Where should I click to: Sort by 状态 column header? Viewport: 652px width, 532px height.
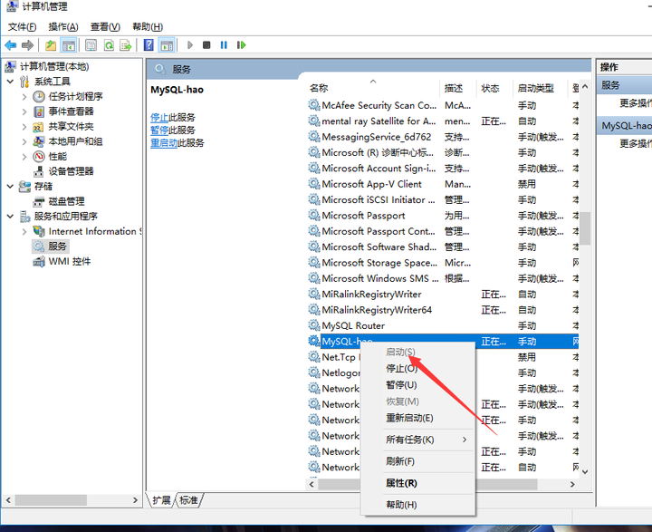[x=494, y=88]
